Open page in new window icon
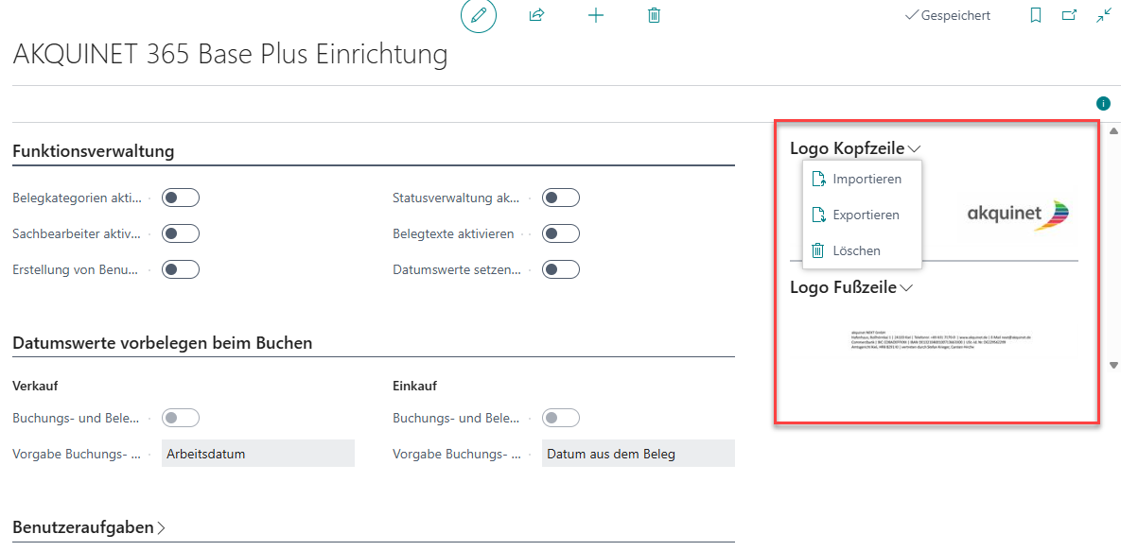 1070,15
